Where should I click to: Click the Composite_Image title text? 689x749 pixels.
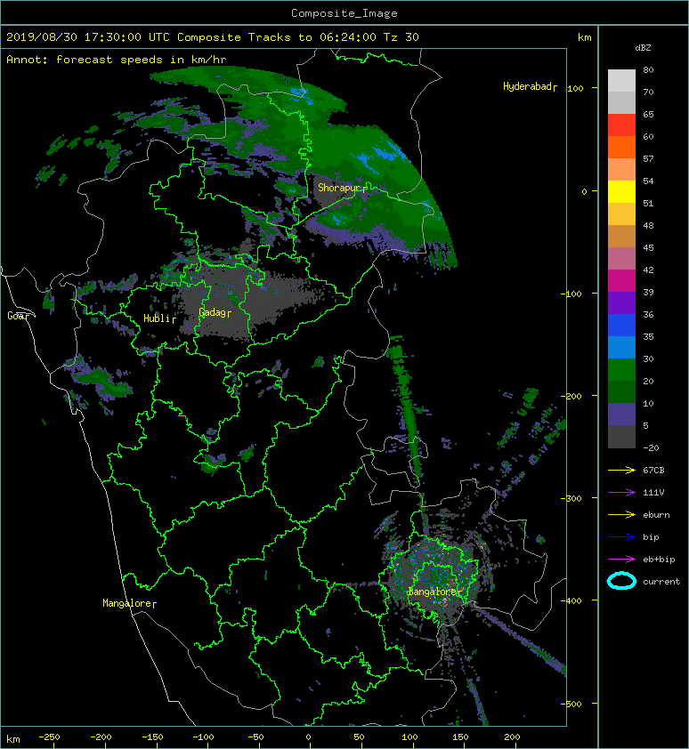pos(344,13)
